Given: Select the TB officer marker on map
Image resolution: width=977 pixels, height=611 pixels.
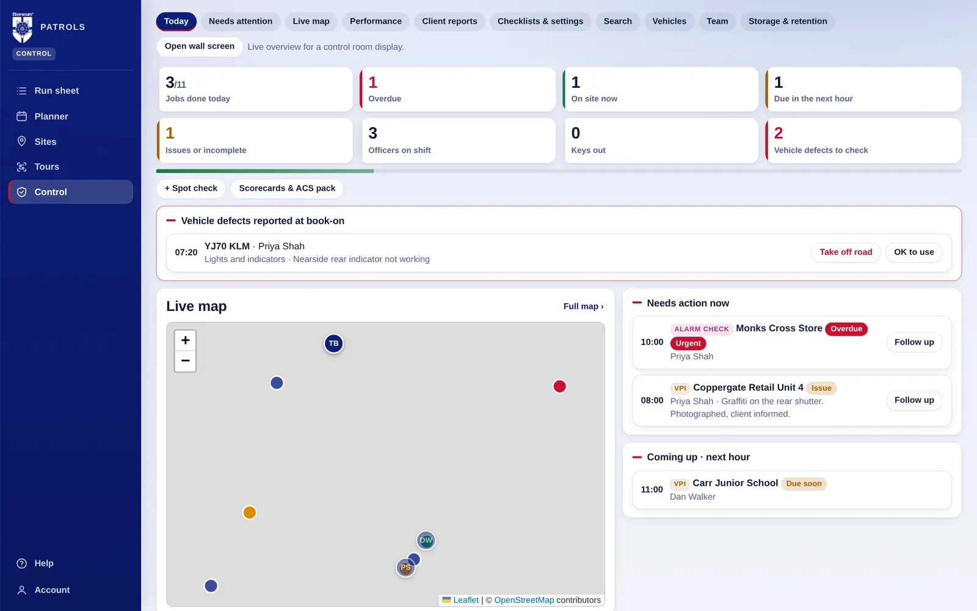Looking at the screenshot, I should click(x=333, y=343).
